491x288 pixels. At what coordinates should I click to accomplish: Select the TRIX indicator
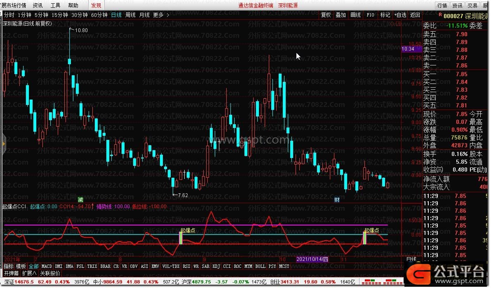(x=92, y=267)
